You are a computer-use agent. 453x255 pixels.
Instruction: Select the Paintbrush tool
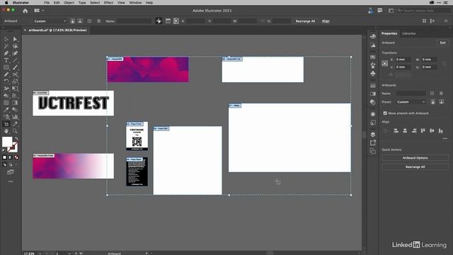point(15,67)
